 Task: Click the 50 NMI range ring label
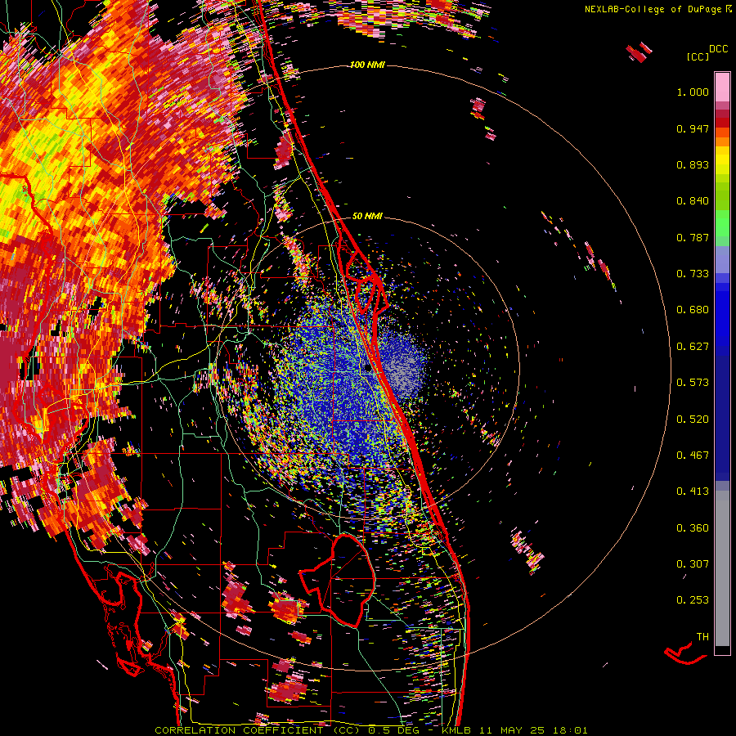click(367, 216)
